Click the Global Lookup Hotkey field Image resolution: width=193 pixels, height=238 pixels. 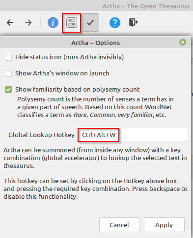click(133, 135)
